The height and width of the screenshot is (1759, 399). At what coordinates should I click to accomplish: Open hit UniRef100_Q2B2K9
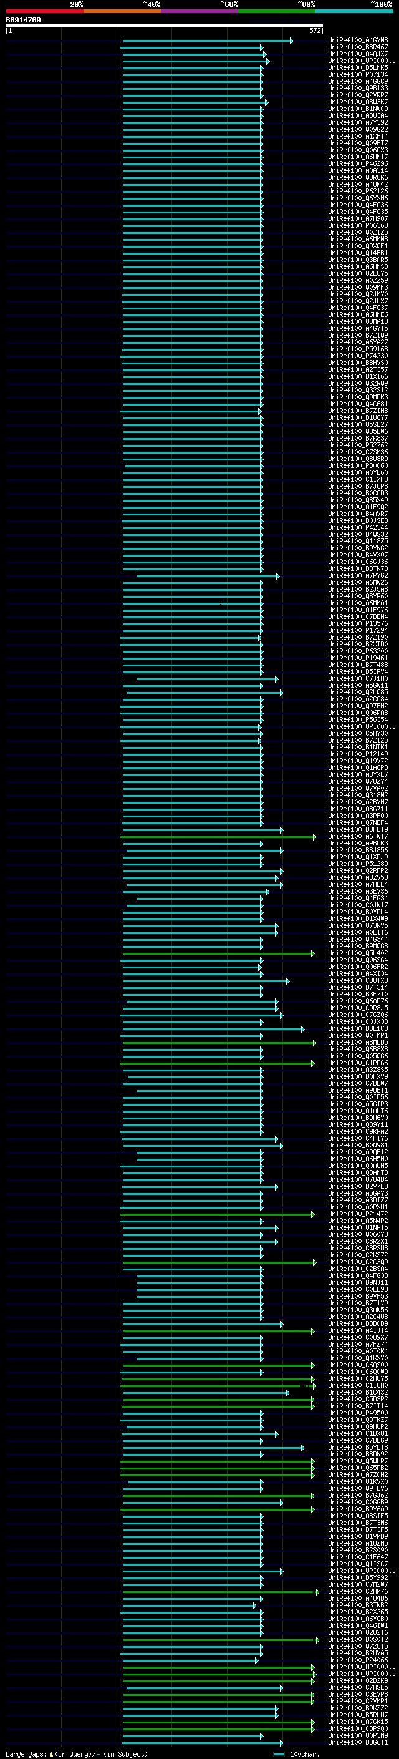tap(358, 1680)
